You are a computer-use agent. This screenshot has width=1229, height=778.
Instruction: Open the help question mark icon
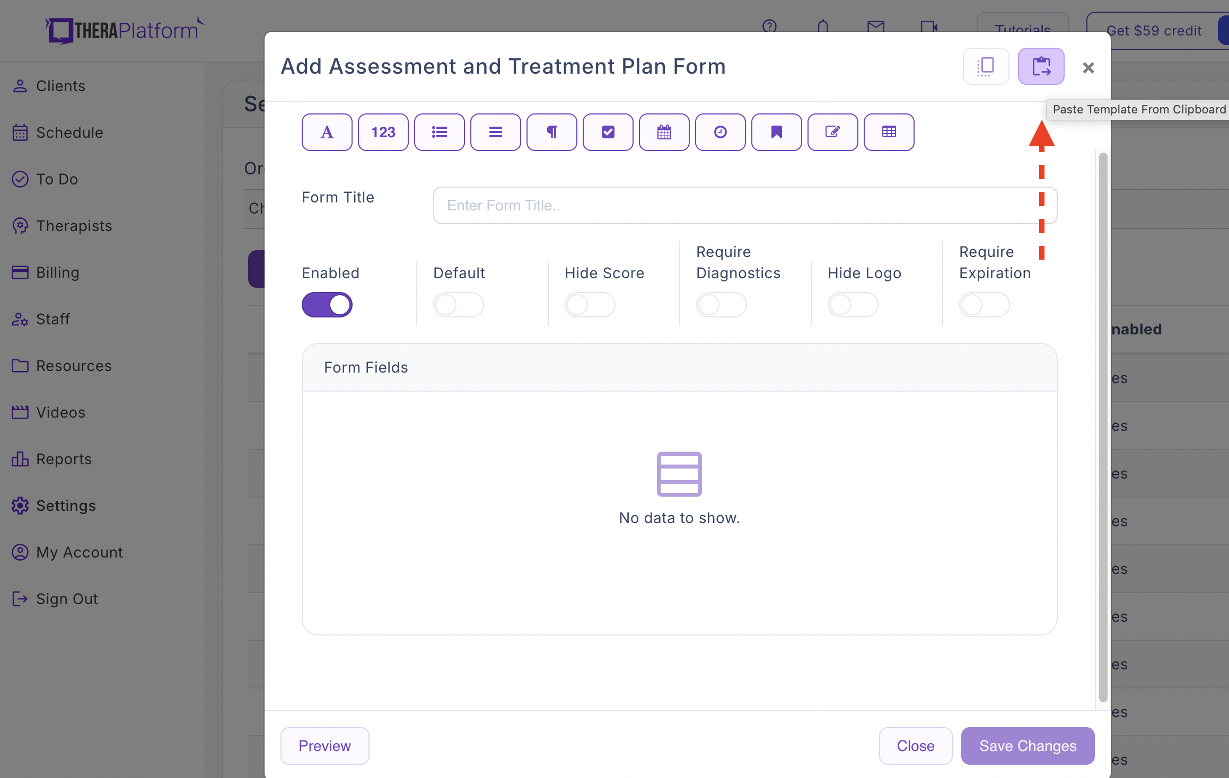(769, 25)
